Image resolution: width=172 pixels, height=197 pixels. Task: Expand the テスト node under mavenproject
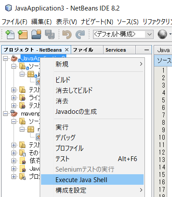[14, 145]
